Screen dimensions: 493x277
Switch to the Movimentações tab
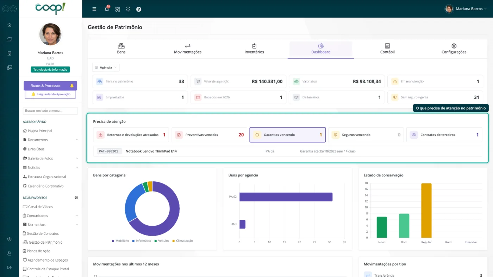click(188, 49)
